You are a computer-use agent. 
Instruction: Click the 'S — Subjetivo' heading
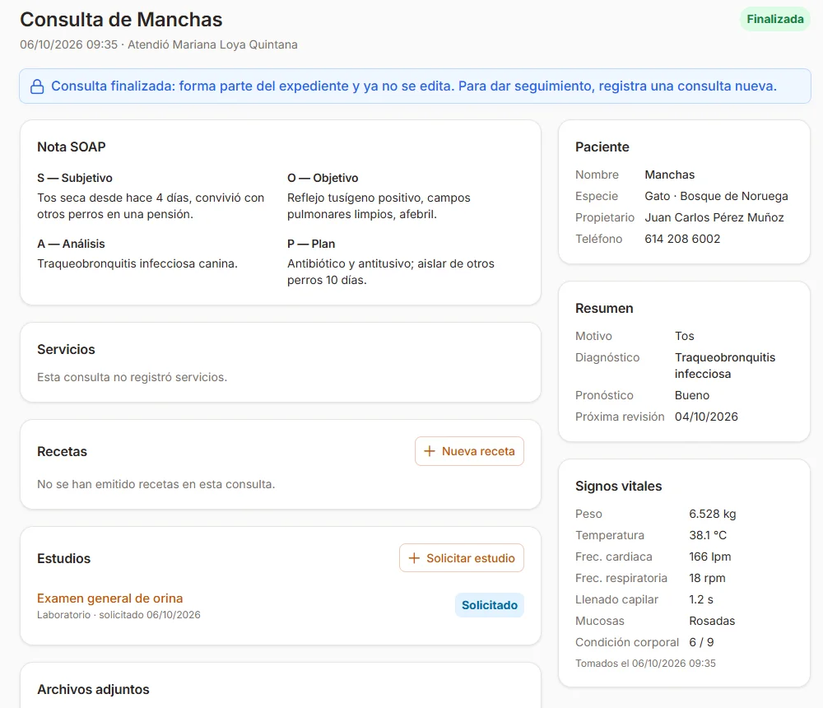[x=75, y=178]
